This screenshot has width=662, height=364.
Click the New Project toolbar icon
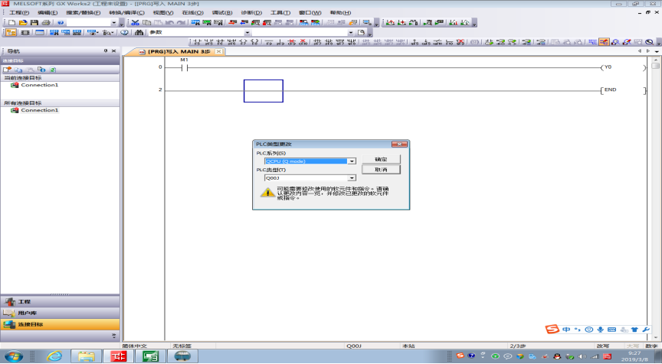(x=11, y=23)
